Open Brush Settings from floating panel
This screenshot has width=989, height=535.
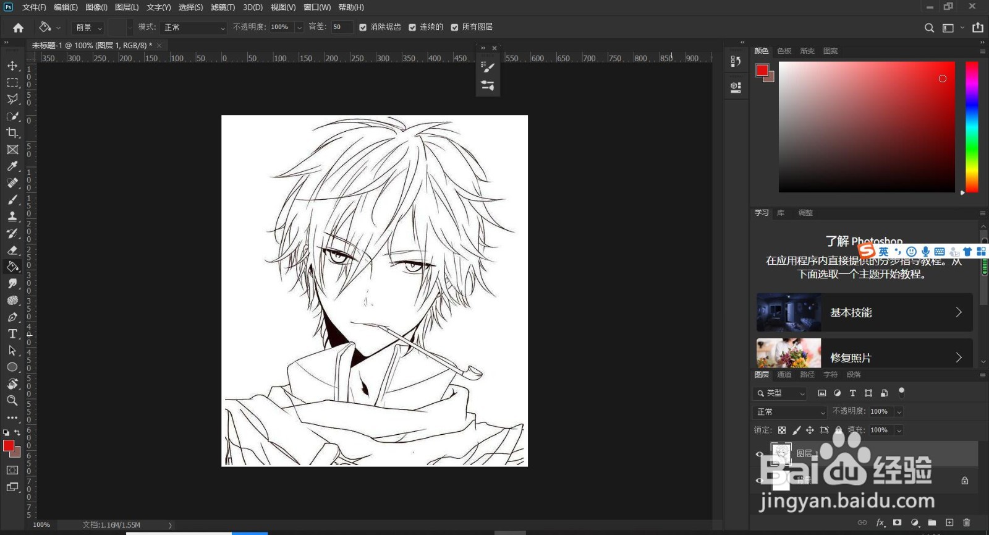pyautogui.click(x=488, y=67)
